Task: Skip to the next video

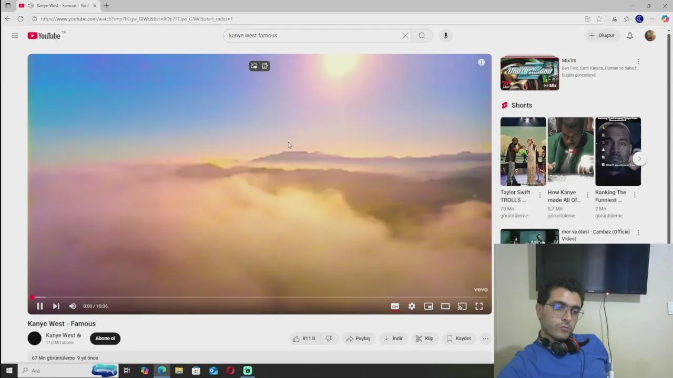Action: point(56,306)
